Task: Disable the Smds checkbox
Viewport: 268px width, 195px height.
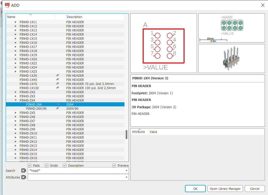Action: [47, 165]
